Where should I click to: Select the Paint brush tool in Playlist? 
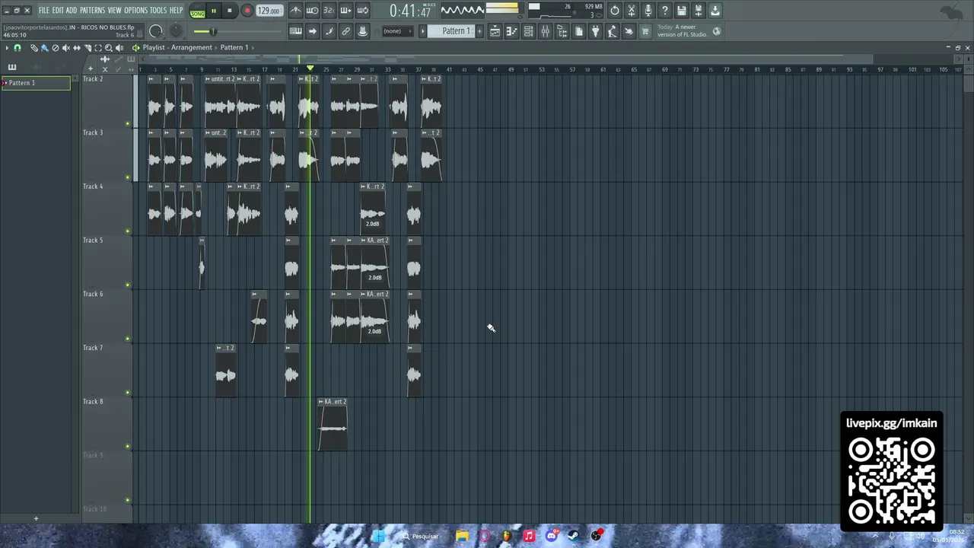pyautogui.click(x=44, y=47)
